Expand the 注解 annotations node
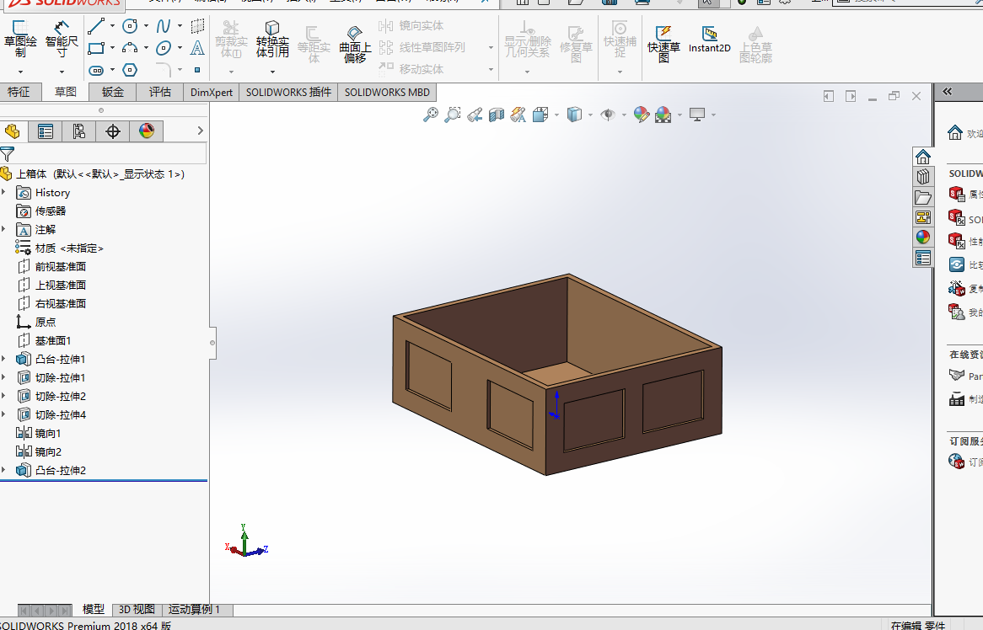The image size is (983, 630). (x=3, y=229)
